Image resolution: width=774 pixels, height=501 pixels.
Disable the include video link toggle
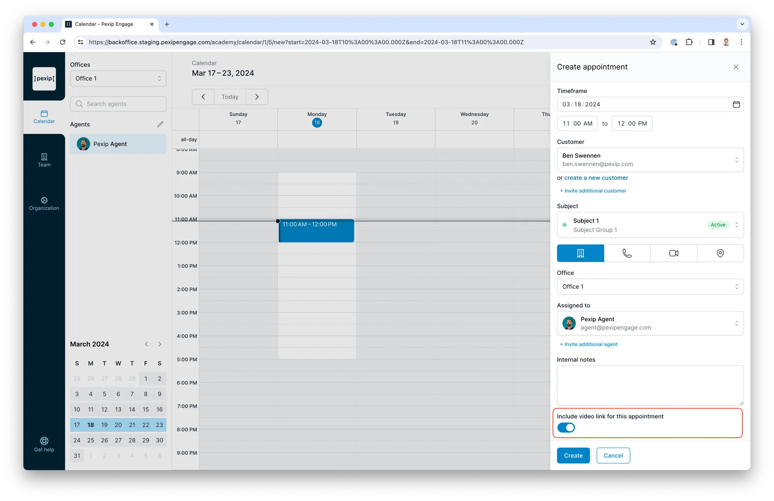566,428
